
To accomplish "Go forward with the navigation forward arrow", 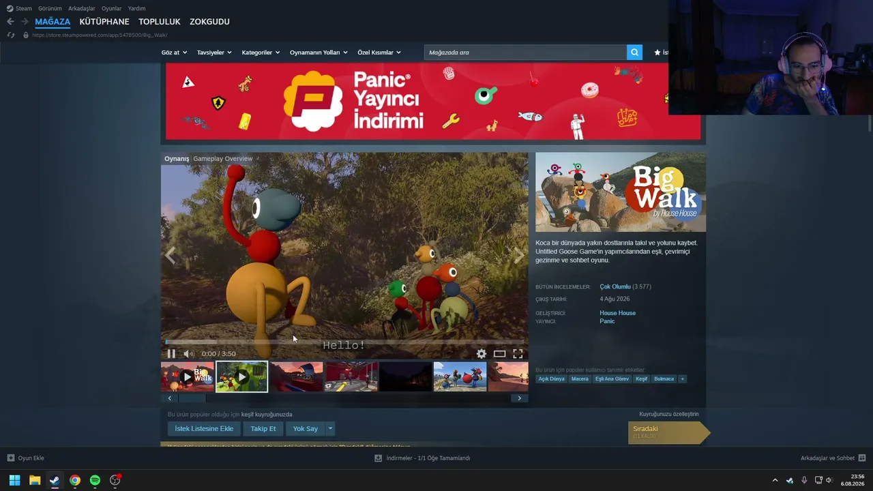I will 25,22.
